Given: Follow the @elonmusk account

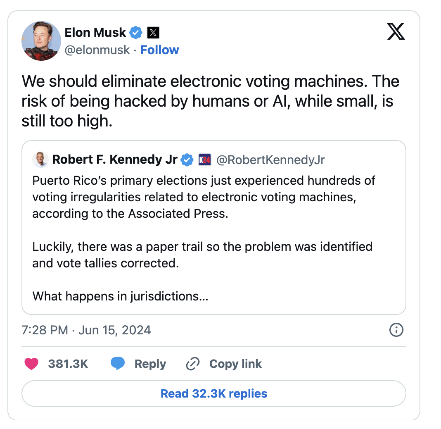Looking at the screenshot, I should click(159, 50).
